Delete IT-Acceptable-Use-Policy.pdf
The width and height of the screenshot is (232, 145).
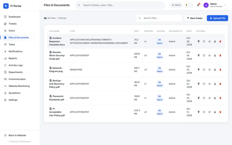(220, 112)
